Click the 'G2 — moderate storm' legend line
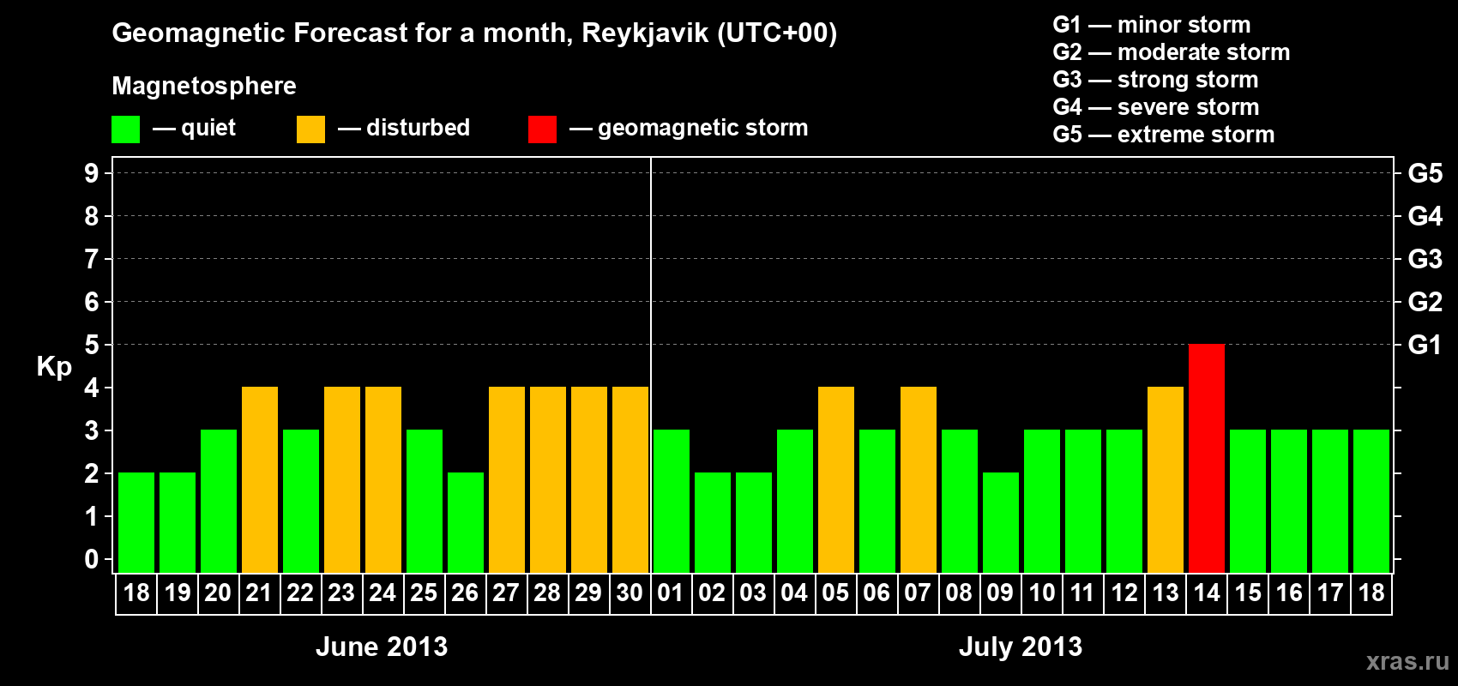The height and width of the screenshot is (686, 1458). 1172,52
